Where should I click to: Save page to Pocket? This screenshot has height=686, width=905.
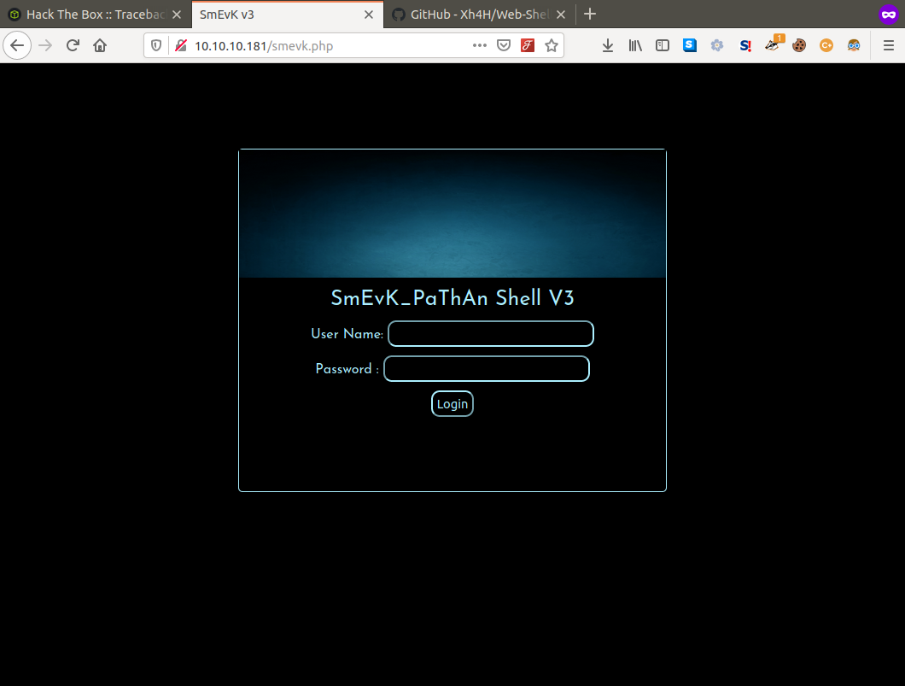504,45
